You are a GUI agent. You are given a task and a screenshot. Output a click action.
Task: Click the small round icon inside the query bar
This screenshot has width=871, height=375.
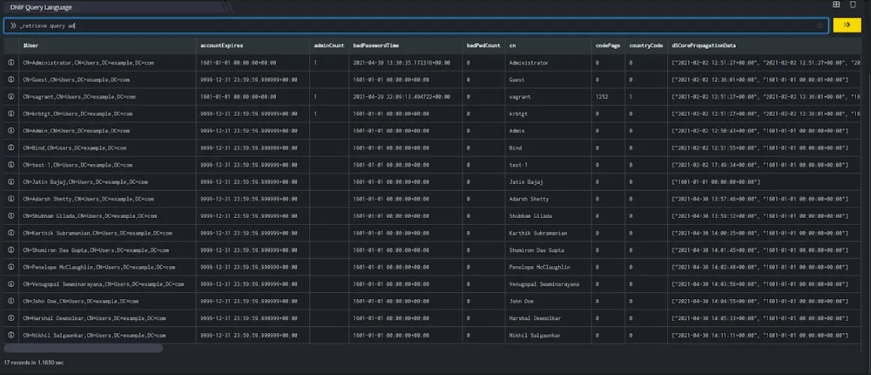tap(820, 26)
